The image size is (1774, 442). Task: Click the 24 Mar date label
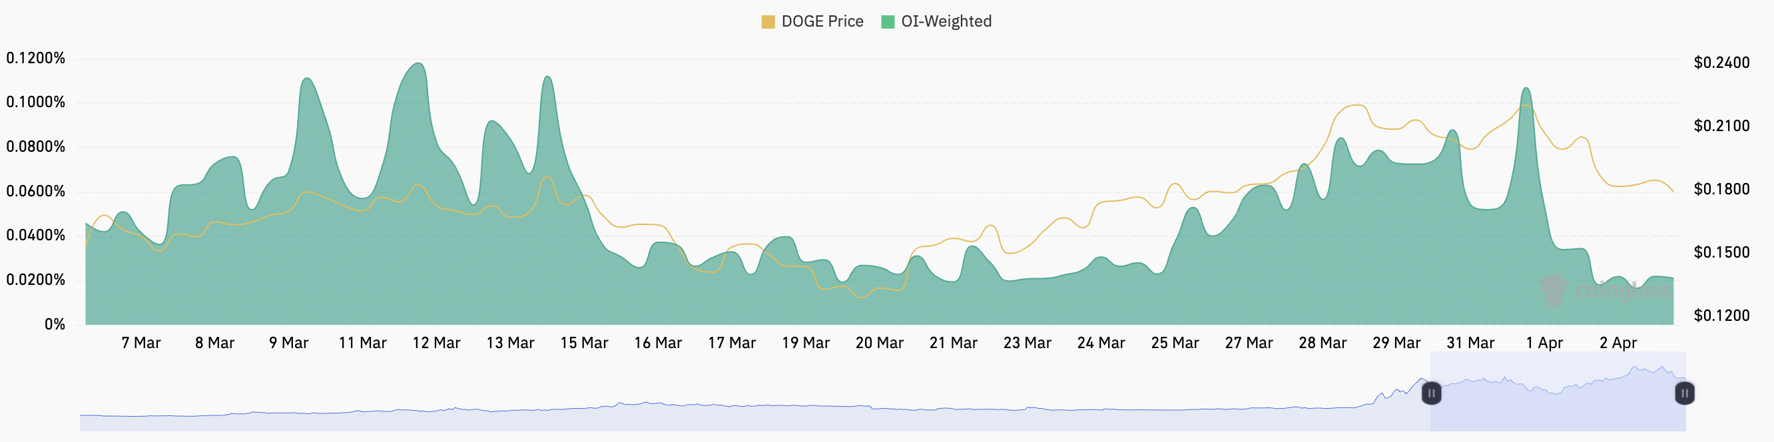coord(1101,343)
